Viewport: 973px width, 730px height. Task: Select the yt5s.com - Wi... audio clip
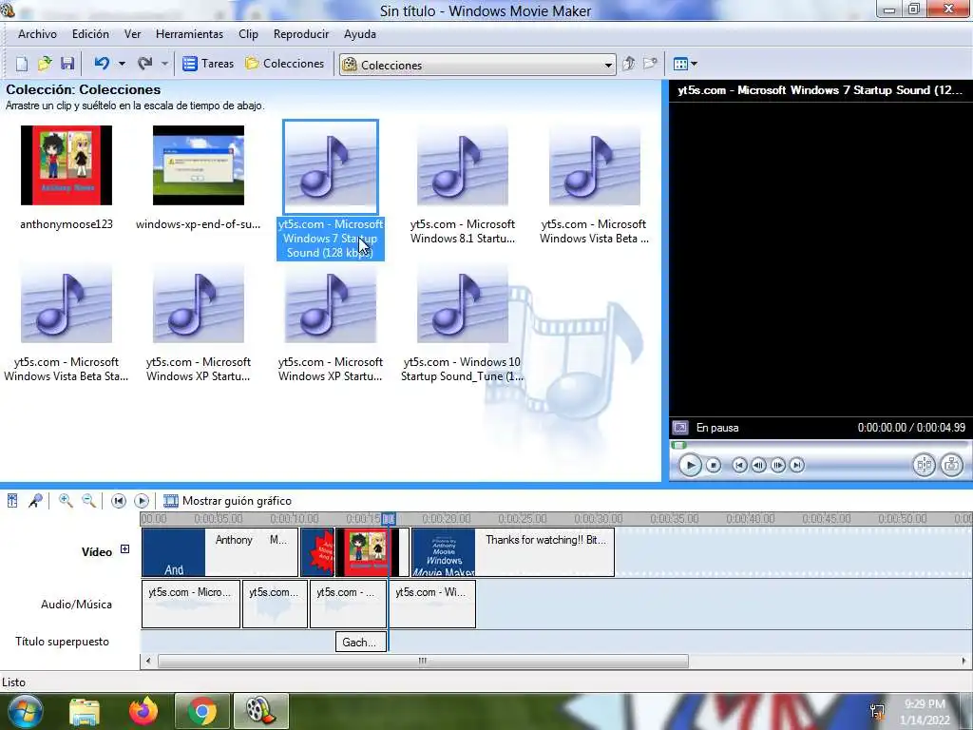pyautogui.click(x=432, y=604)
